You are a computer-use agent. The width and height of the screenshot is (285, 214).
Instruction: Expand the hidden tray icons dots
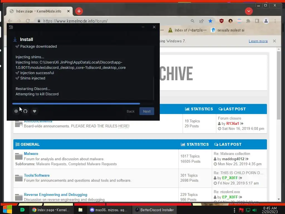click(234, 210)
